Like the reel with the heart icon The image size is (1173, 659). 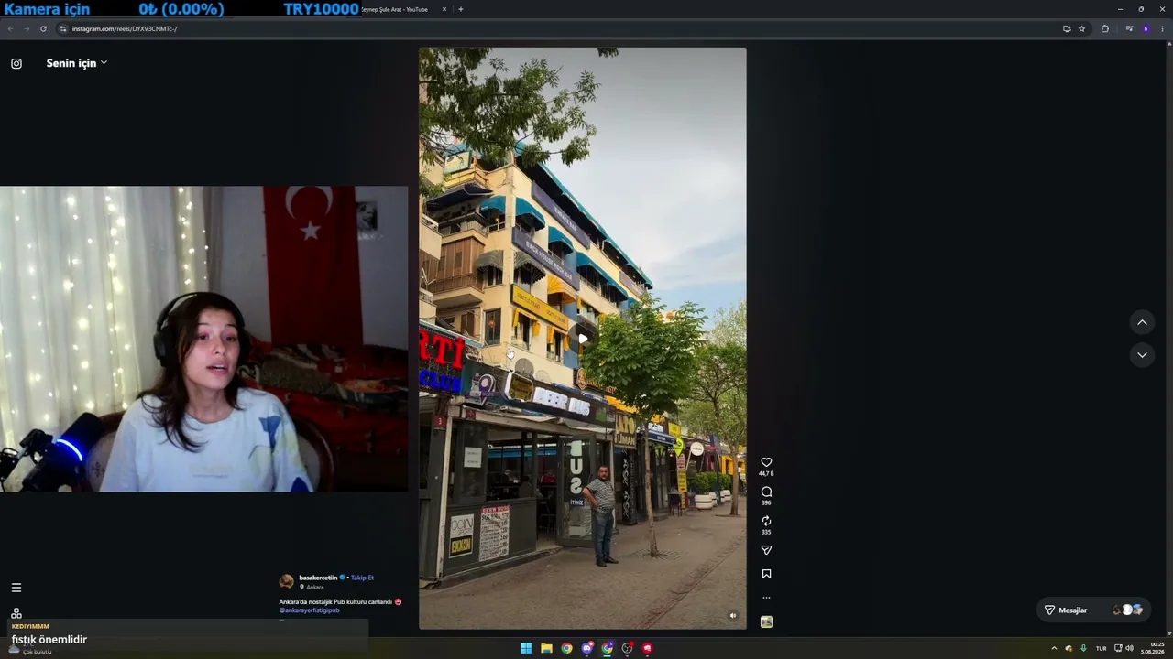click(x=766, y=462)
